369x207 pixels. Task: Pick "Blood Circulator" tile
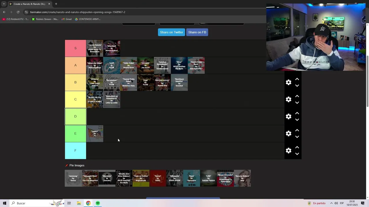(x=225, y=178)
